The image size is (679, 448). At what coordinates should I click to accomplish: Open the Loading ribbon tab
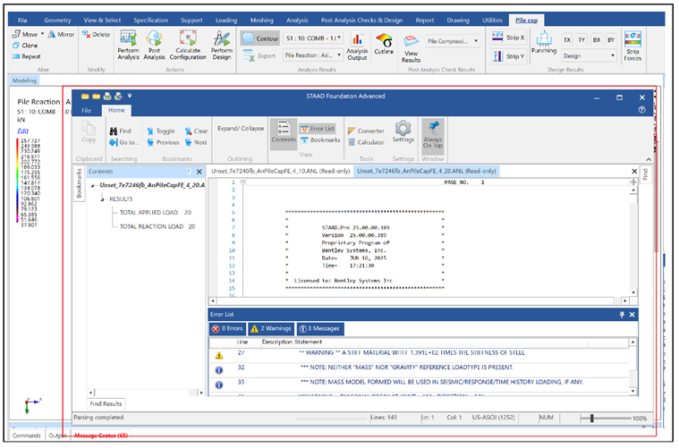pos(226,21)
